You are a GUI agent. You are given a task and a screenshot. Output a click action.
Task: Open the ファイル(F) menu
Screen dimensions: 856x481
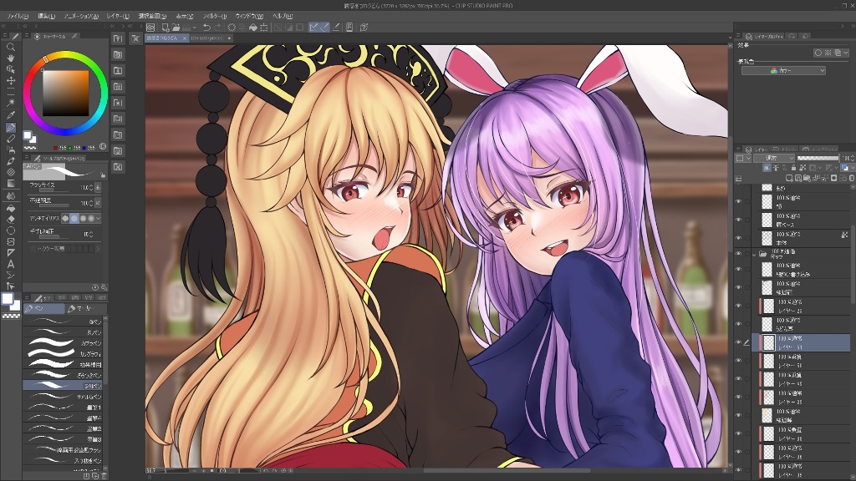18,17
